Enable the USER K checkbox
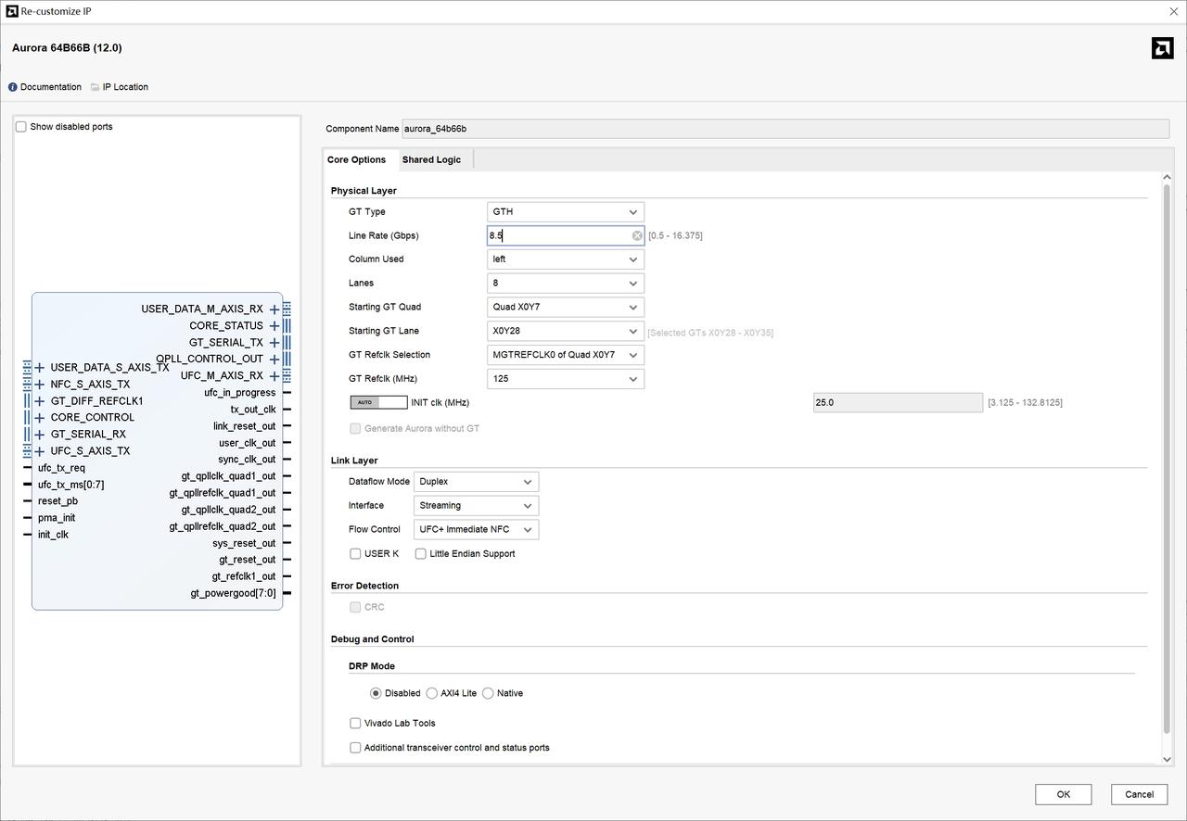The image size is (1187, 821). (x=355, y=554)
